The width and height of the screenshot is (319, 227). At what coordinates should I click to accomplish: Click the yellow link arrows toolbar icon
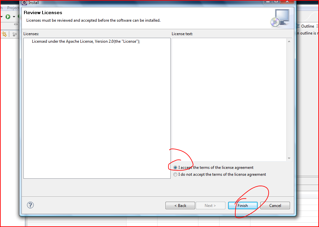(x=4, y=34)
